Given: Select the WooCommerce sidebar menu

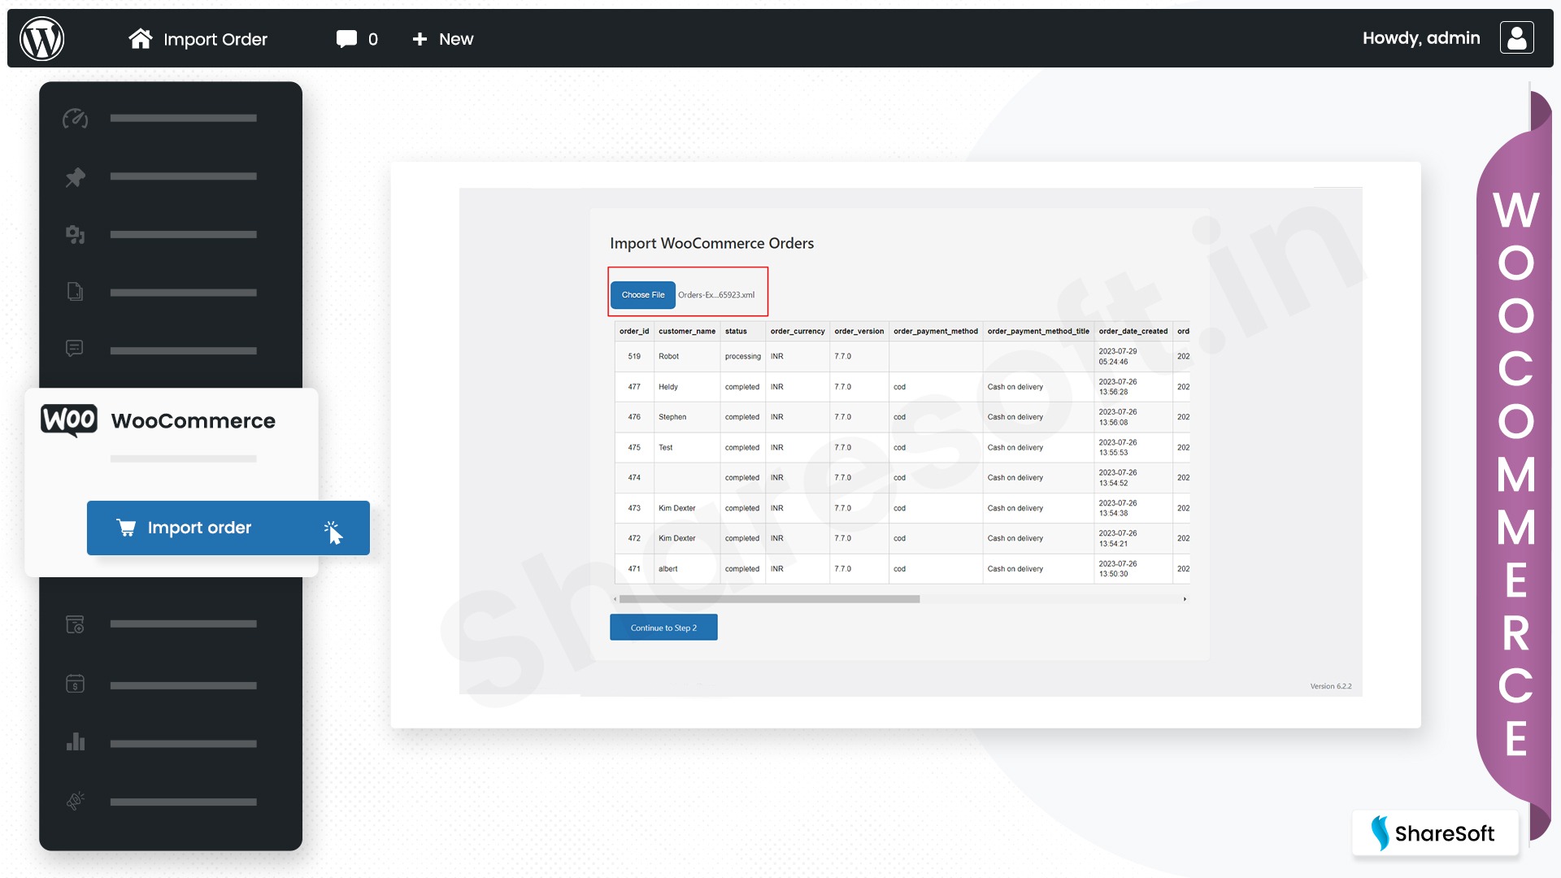Looking at the screenshot, I should pos(172,421).
